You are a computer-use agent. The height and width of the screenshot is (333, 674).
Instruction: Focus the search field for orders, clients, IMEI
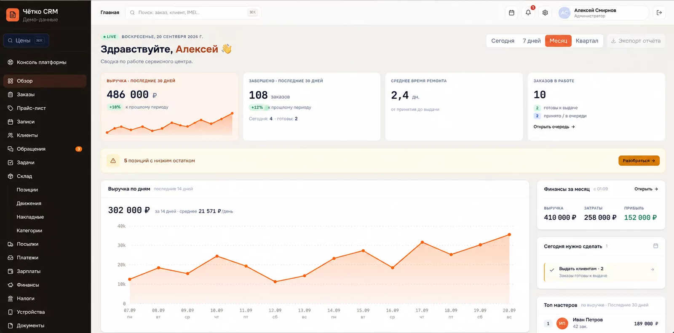pyautogui.click(x=193, y=13)
